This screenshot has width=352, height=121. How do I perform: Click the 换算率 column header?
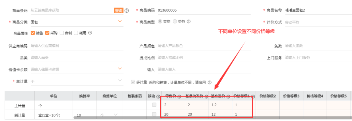tap(85, 96)
